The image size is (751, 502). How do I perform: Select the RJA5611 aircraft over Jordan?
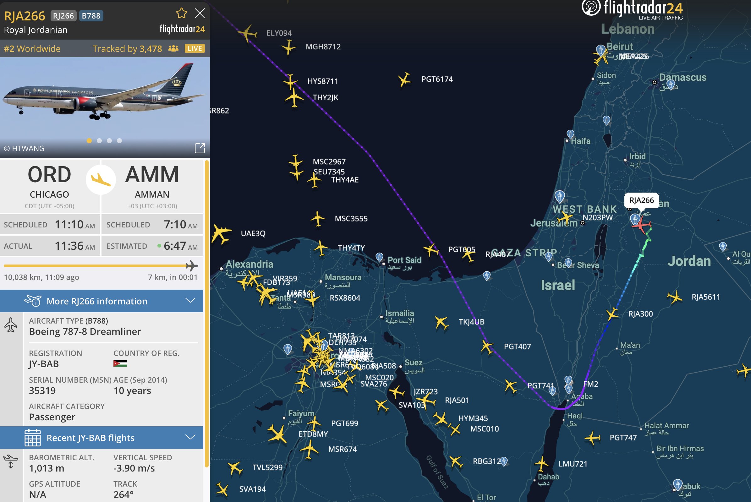[674, 297]
